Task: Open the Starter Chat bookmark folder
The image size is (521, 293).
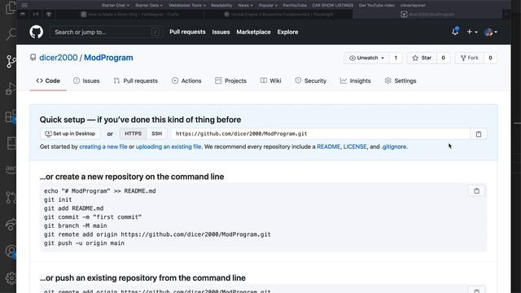Action: [x=116, y=6]
